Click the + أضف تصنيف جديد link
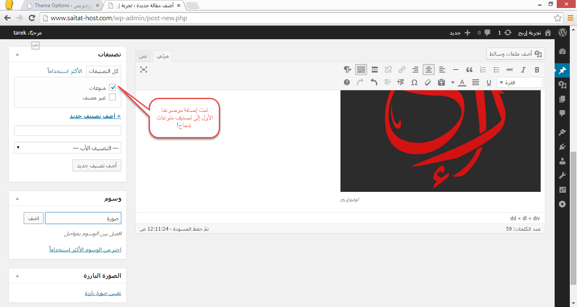 95,116
